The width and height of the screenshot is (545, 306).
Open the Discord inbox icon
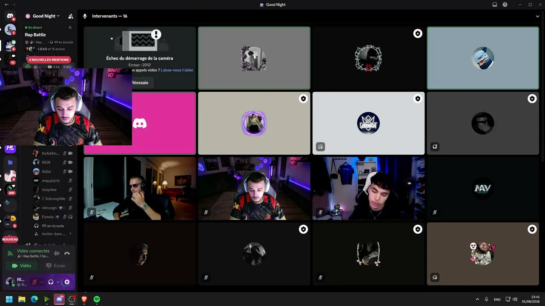(x=495, y=4)
